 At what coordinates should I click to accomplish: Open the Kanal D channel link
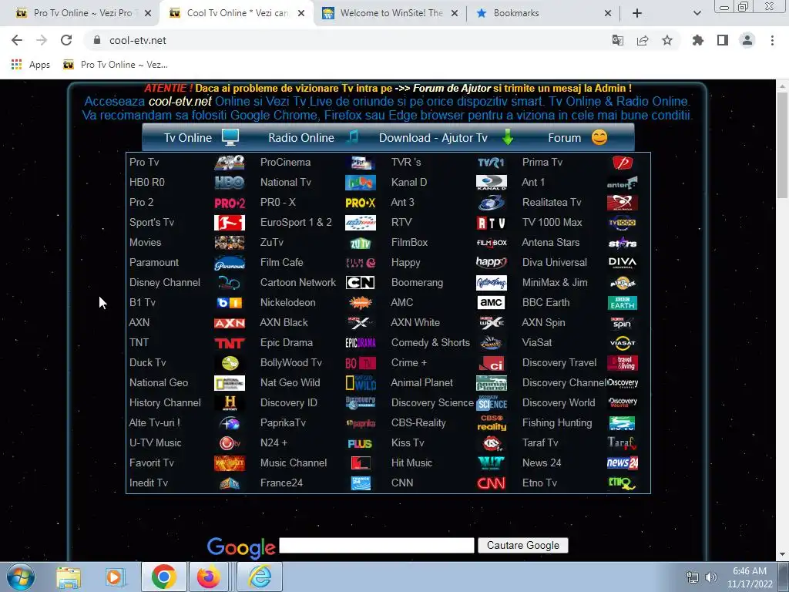click(408, 182)
